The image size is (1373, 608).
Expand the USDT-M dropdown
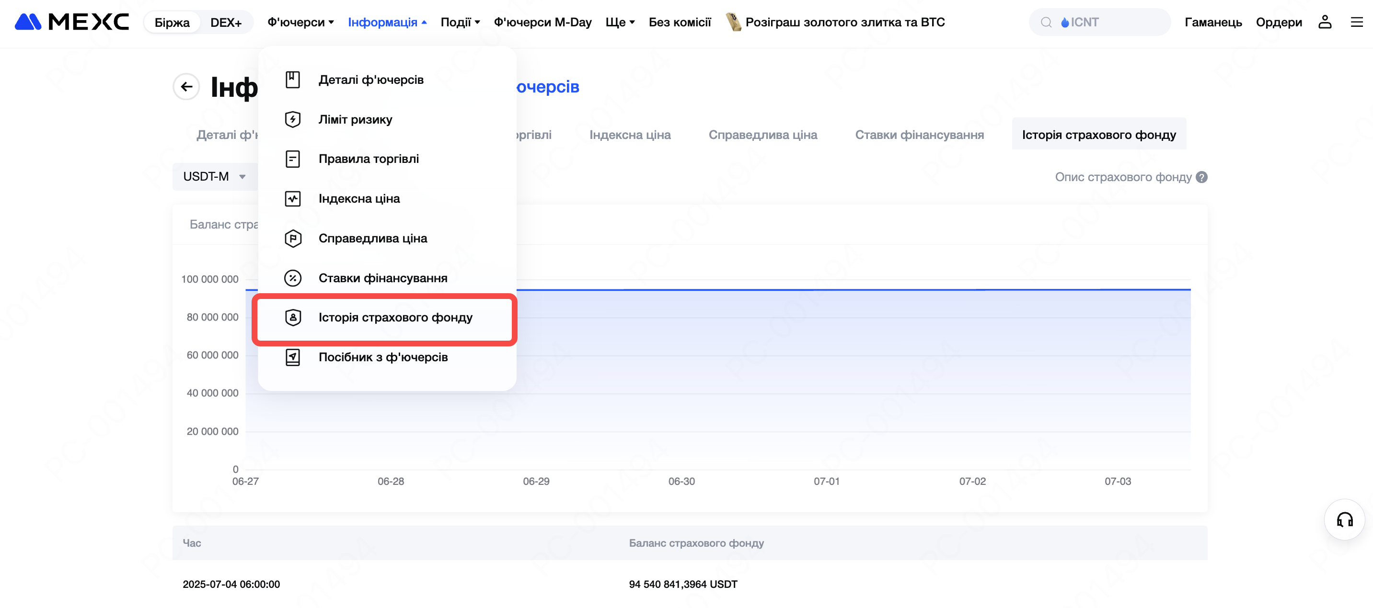coord(214,176)
